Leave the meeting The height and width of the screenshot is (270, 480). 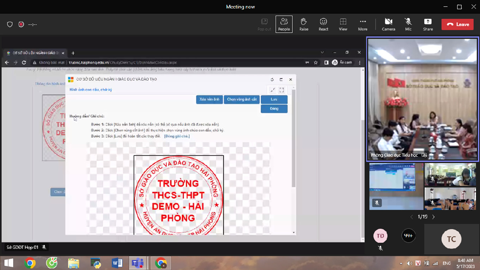point(457,25)
